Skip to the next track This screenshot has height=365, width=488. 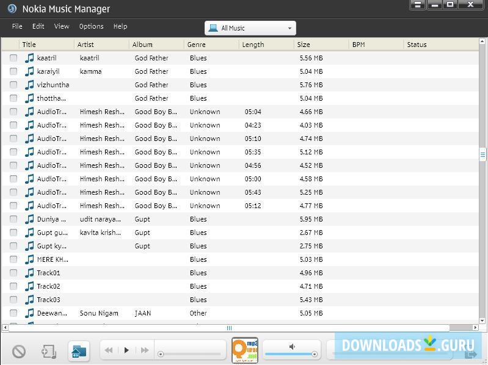pos(145,350)
